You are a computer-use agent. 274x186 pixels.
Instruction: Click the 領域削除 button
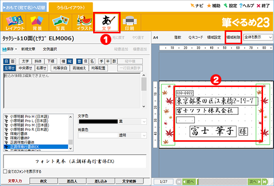click(x=234, y=37)
